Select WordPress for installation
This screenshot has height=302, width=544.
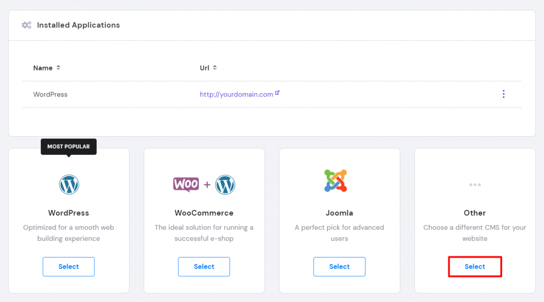point(69,267)
